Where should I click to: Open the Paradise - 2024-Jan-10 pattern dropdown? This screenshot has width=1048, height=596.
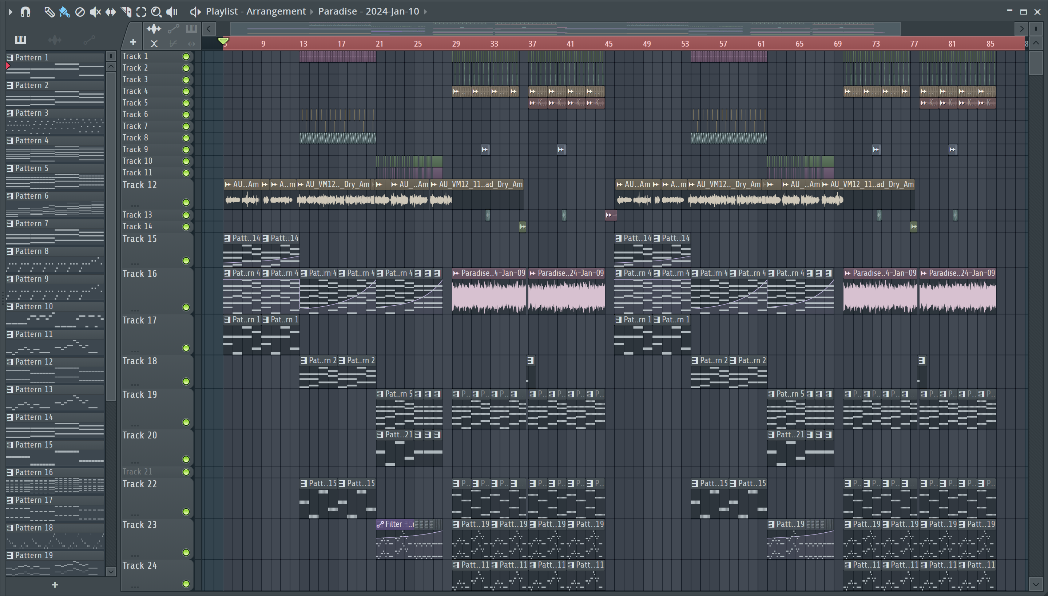[368, 12]
